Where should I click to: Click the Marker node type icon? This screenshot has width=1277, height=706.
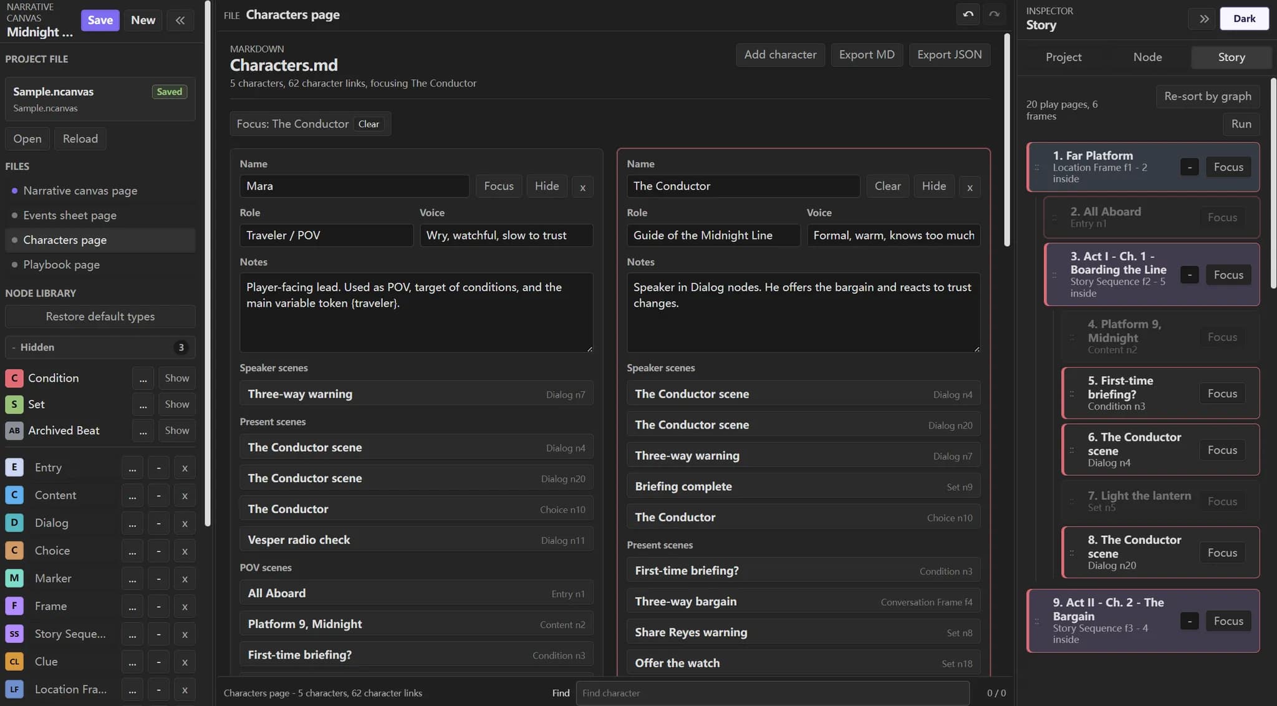[x=14, y=578]
